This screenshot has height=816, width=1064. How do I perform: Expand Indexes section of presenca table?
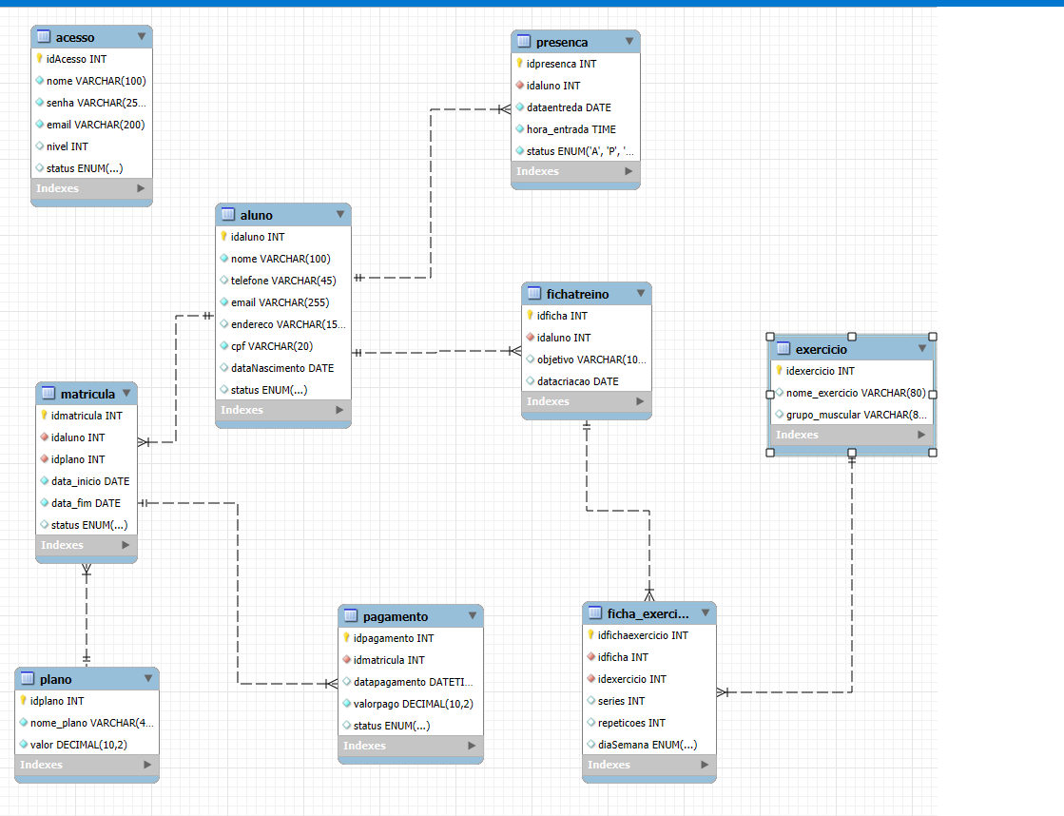click(628, 171)
